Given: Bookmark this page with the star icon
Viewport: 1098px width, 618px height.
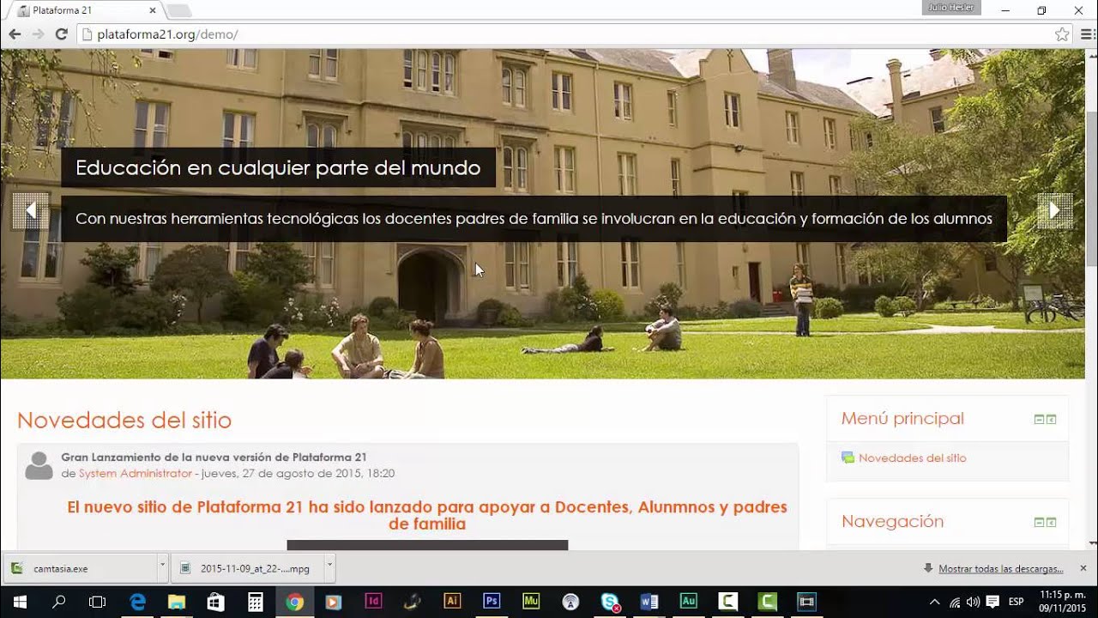Looking at the screenshot, I should click(1062, 34).
